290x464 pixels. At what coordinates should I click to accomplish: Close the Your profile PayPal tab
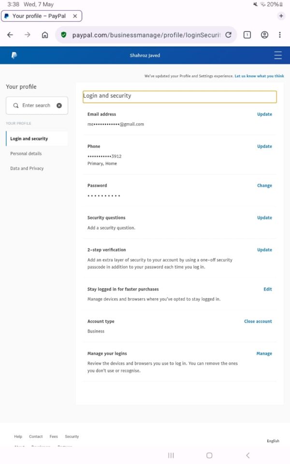point(75,16)
